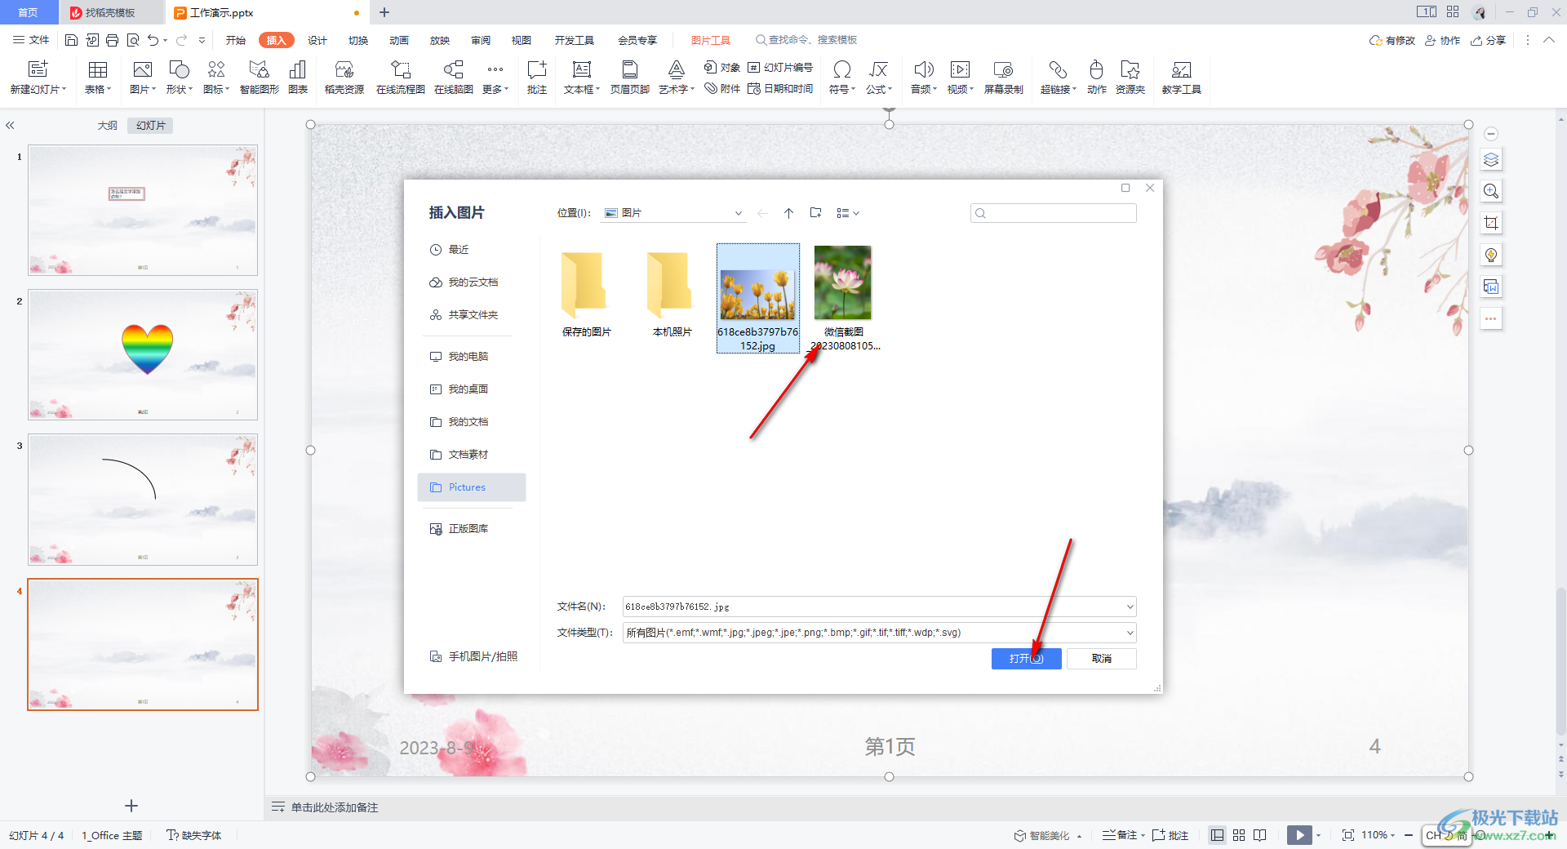Switch to normal view in status bar
The height and width of the screenshot is (849, 1567).
[x=1217, y=835]
